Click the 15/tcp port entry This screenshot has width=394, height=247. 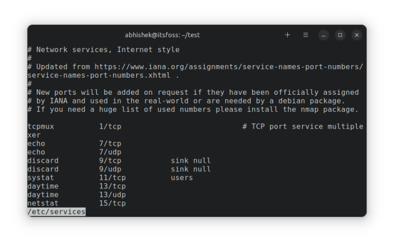pyautogui.click(x=112, y=203)
